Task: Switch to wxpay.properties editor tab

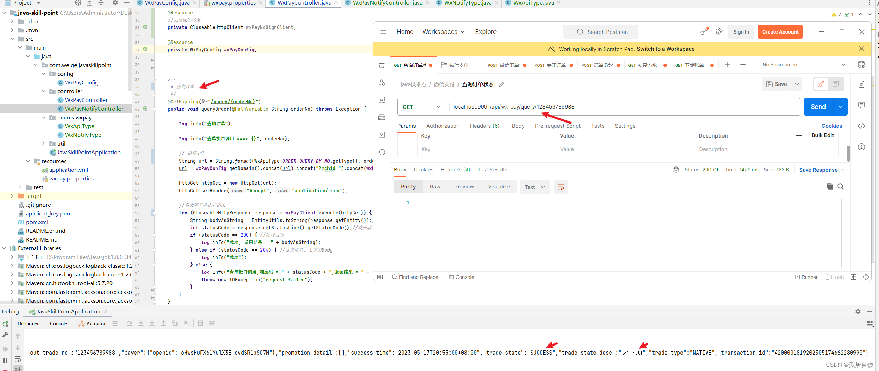Action: click(233, 3)
